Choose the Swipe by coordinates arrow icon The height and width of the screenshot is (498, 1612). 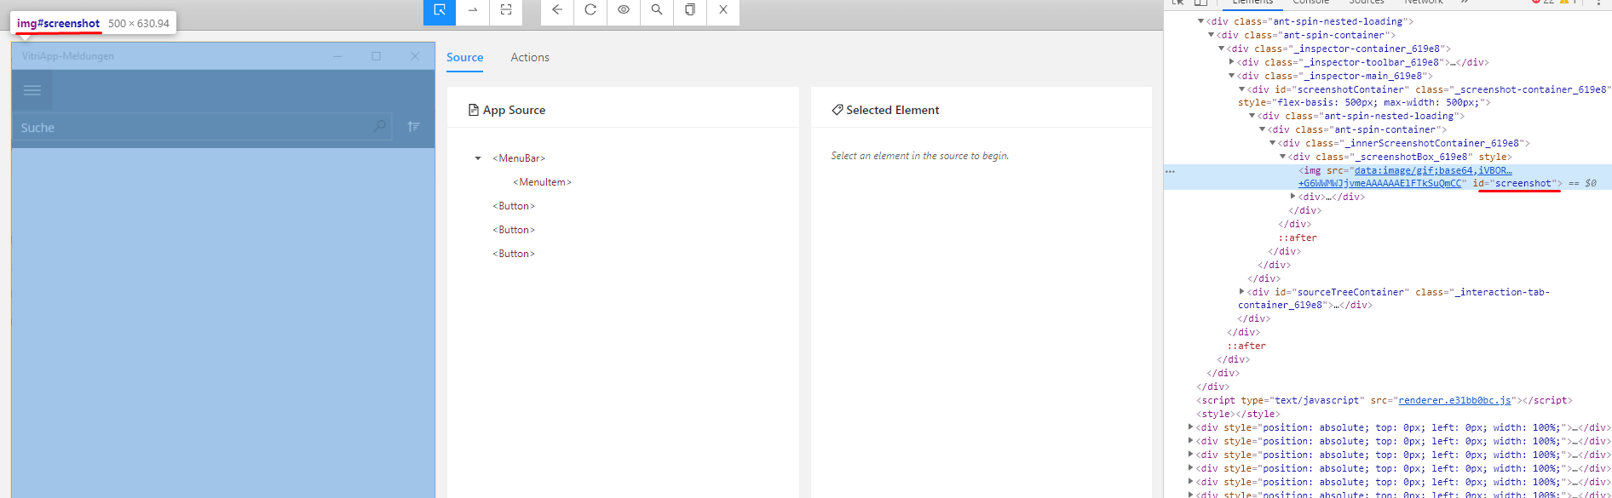point(473,10)
